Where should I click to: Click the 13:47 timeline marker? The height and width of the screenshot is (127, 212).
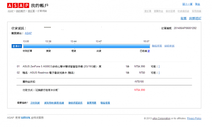99,41
